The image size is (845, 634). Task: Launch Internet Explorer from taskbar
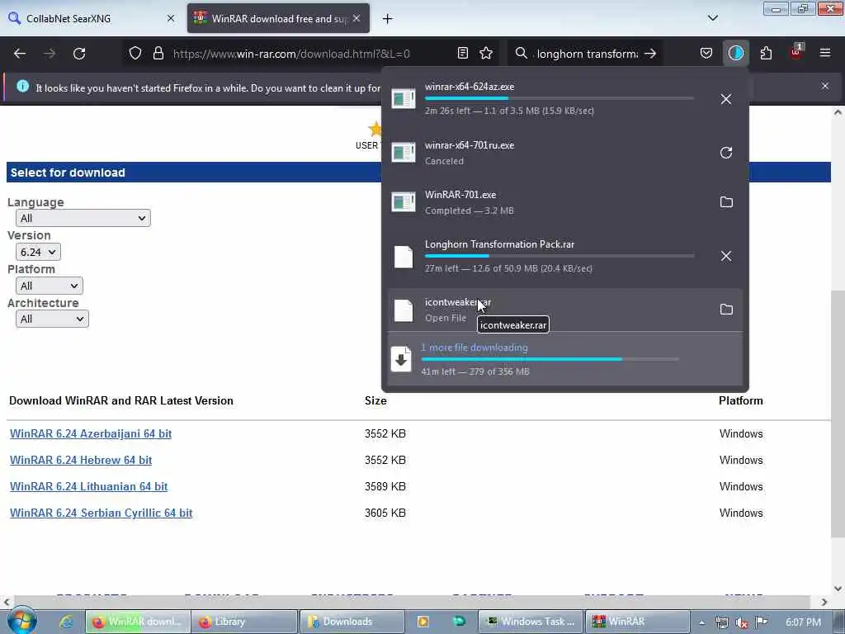(x=67, y=622)
